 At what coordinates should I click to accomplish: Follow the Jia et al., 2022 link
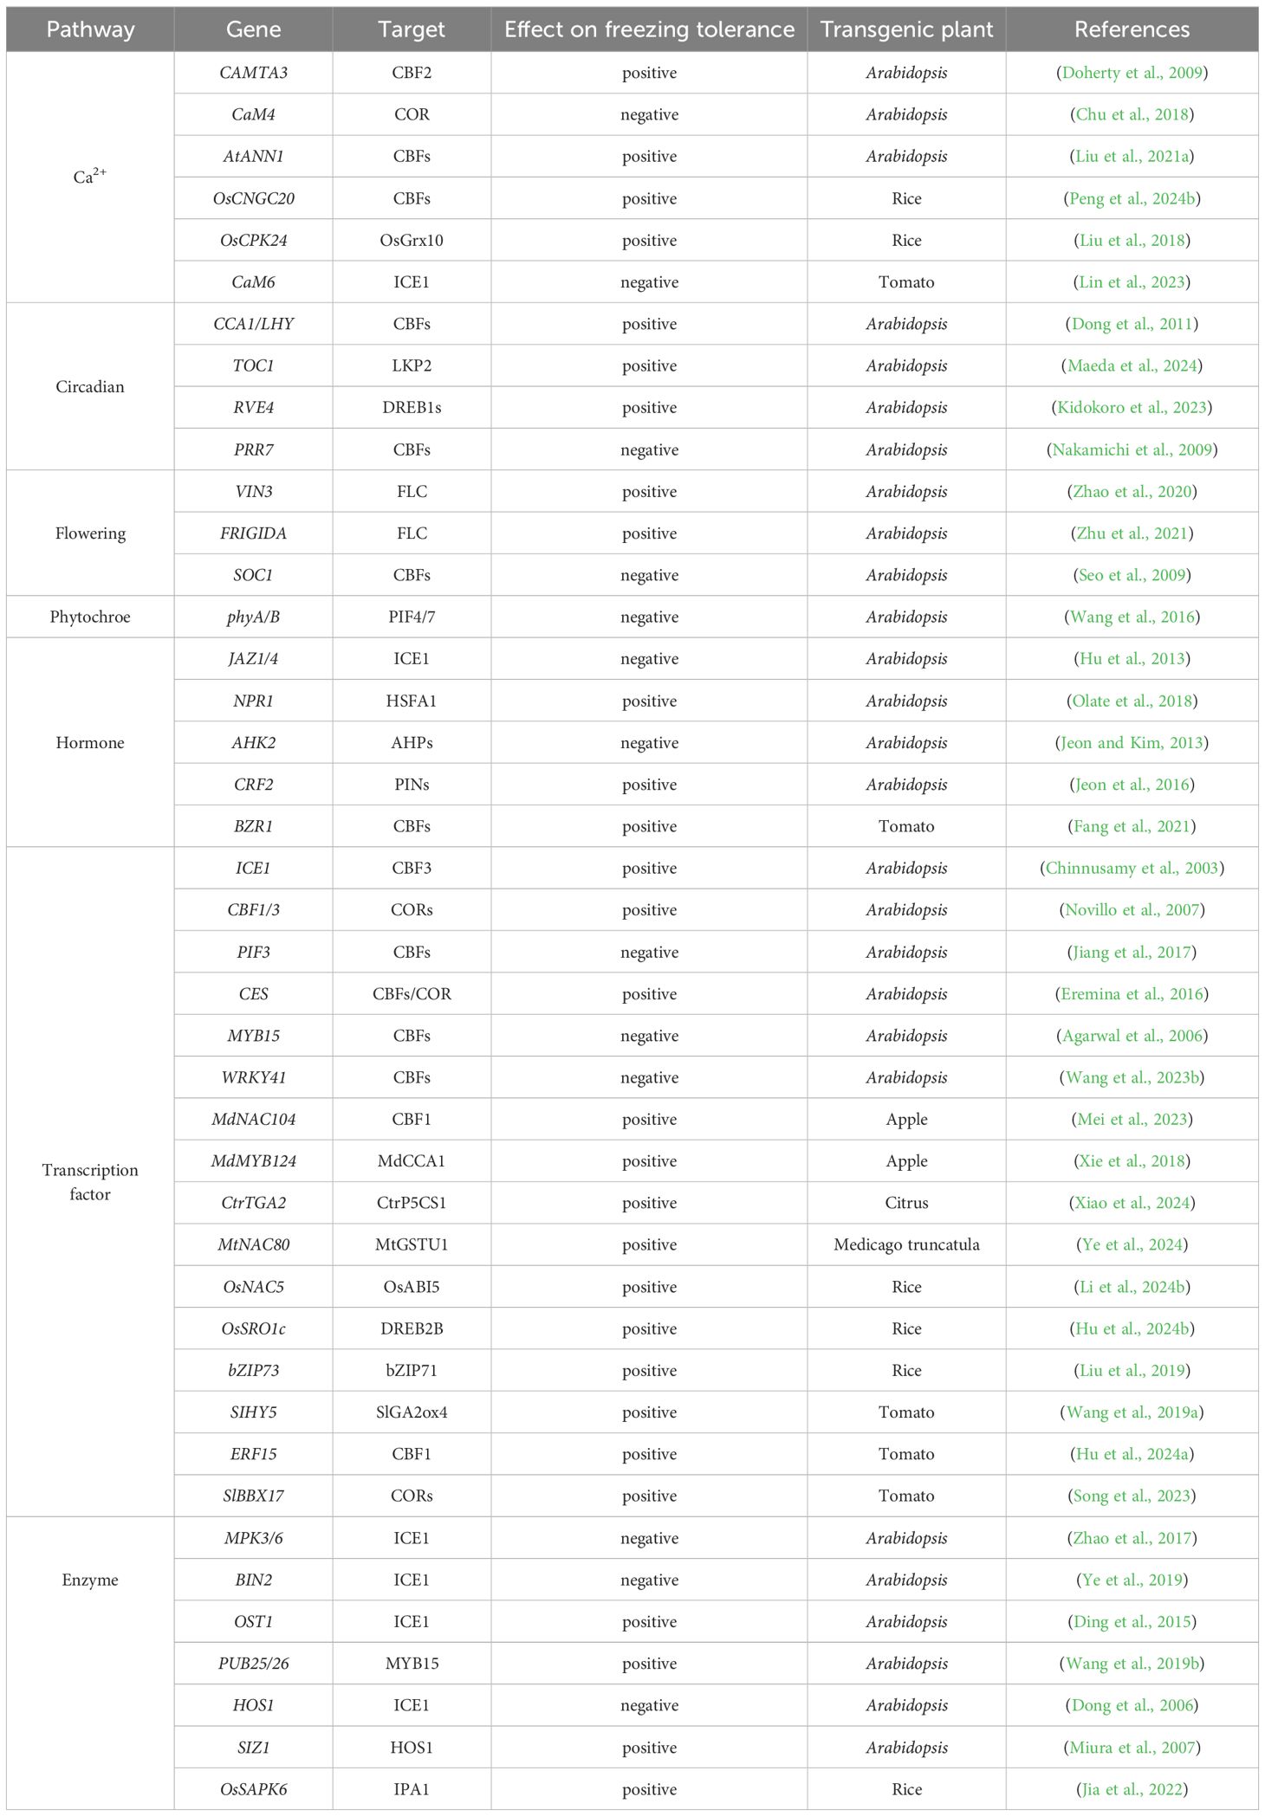click(x=1132, y=1789)
